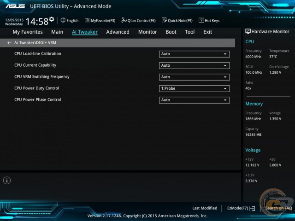Select the Exit tab
Image resolution: width=295 pixels, height=221 pixels.
tap(207, 32)
